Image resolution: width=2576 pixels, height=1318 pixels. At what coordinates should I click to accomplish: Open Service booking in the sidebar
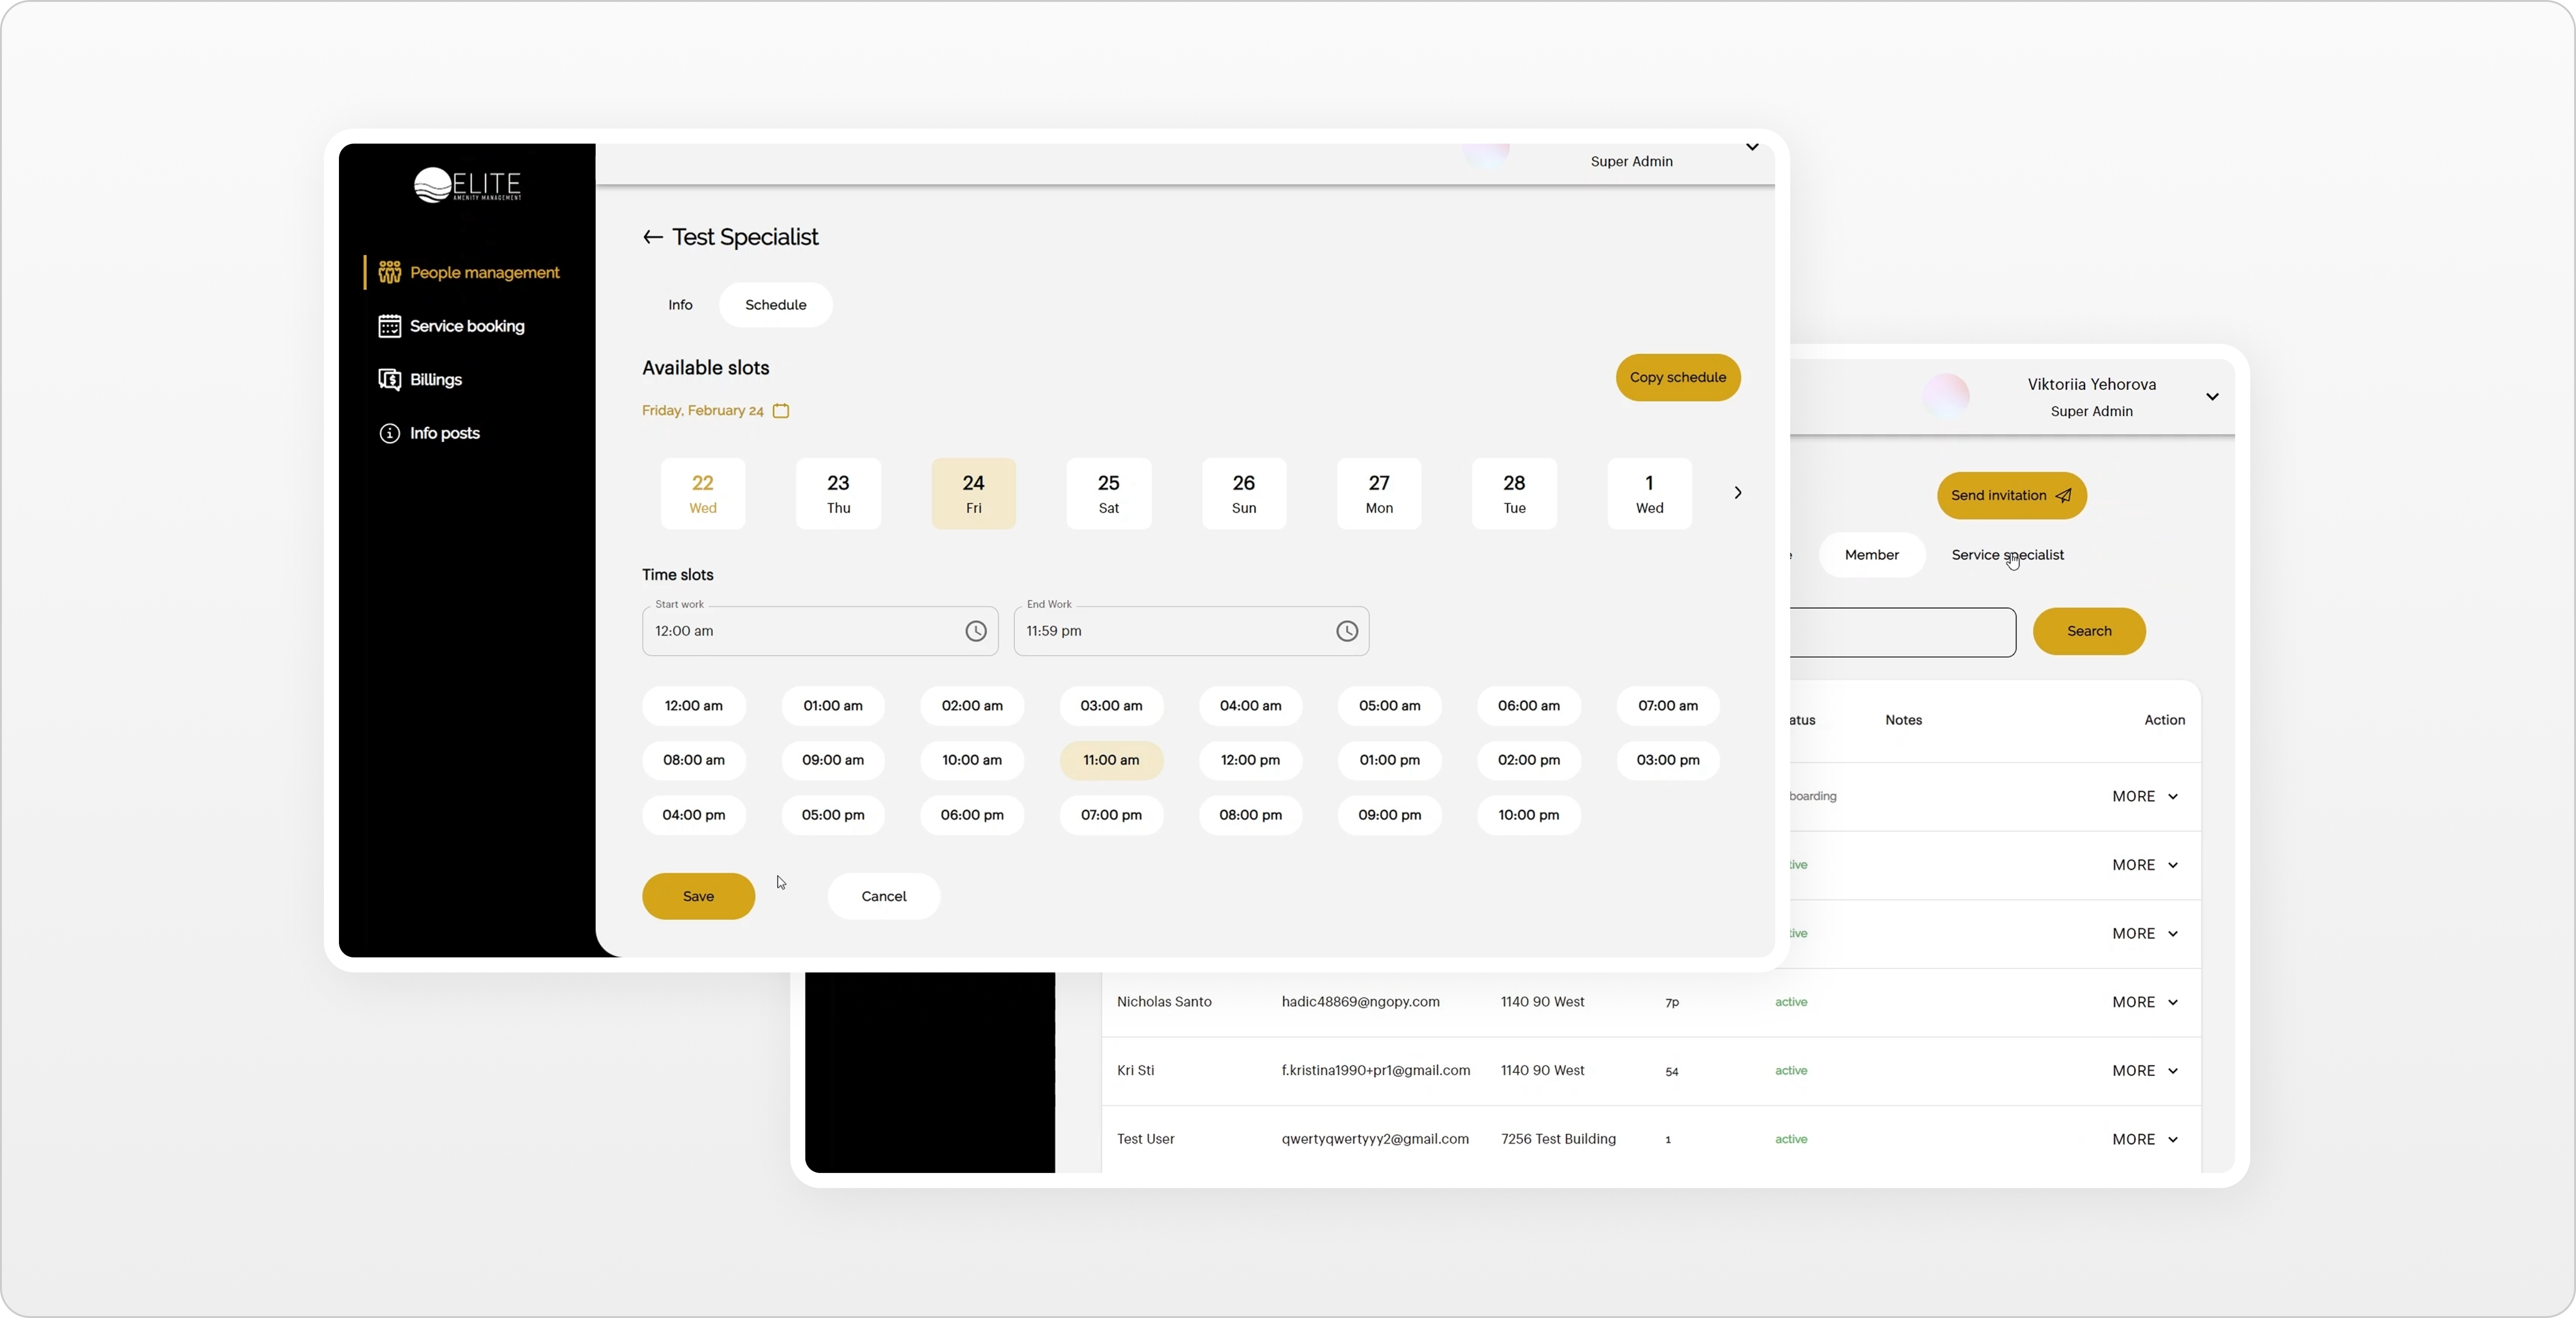pos(466,326)
